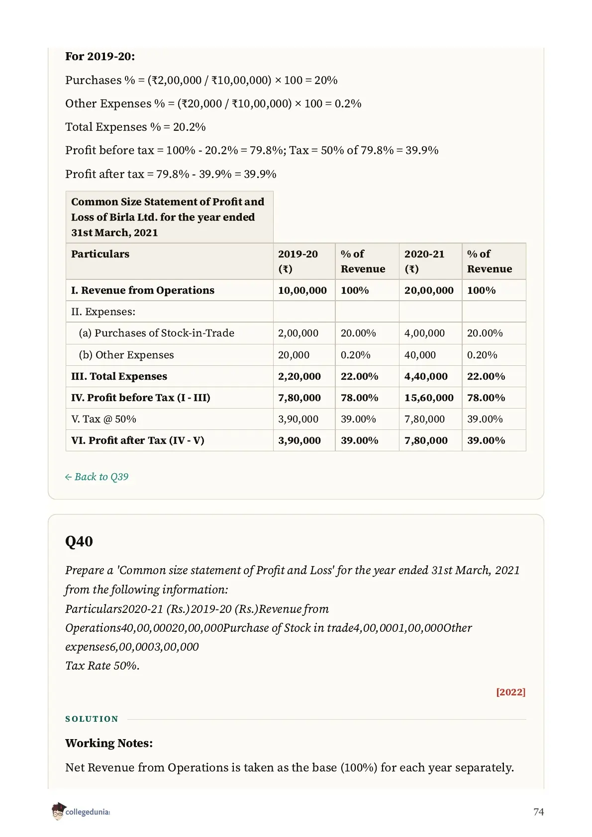
Task: Select the Tax @ 50% row
Action: (x=296, y=419)
